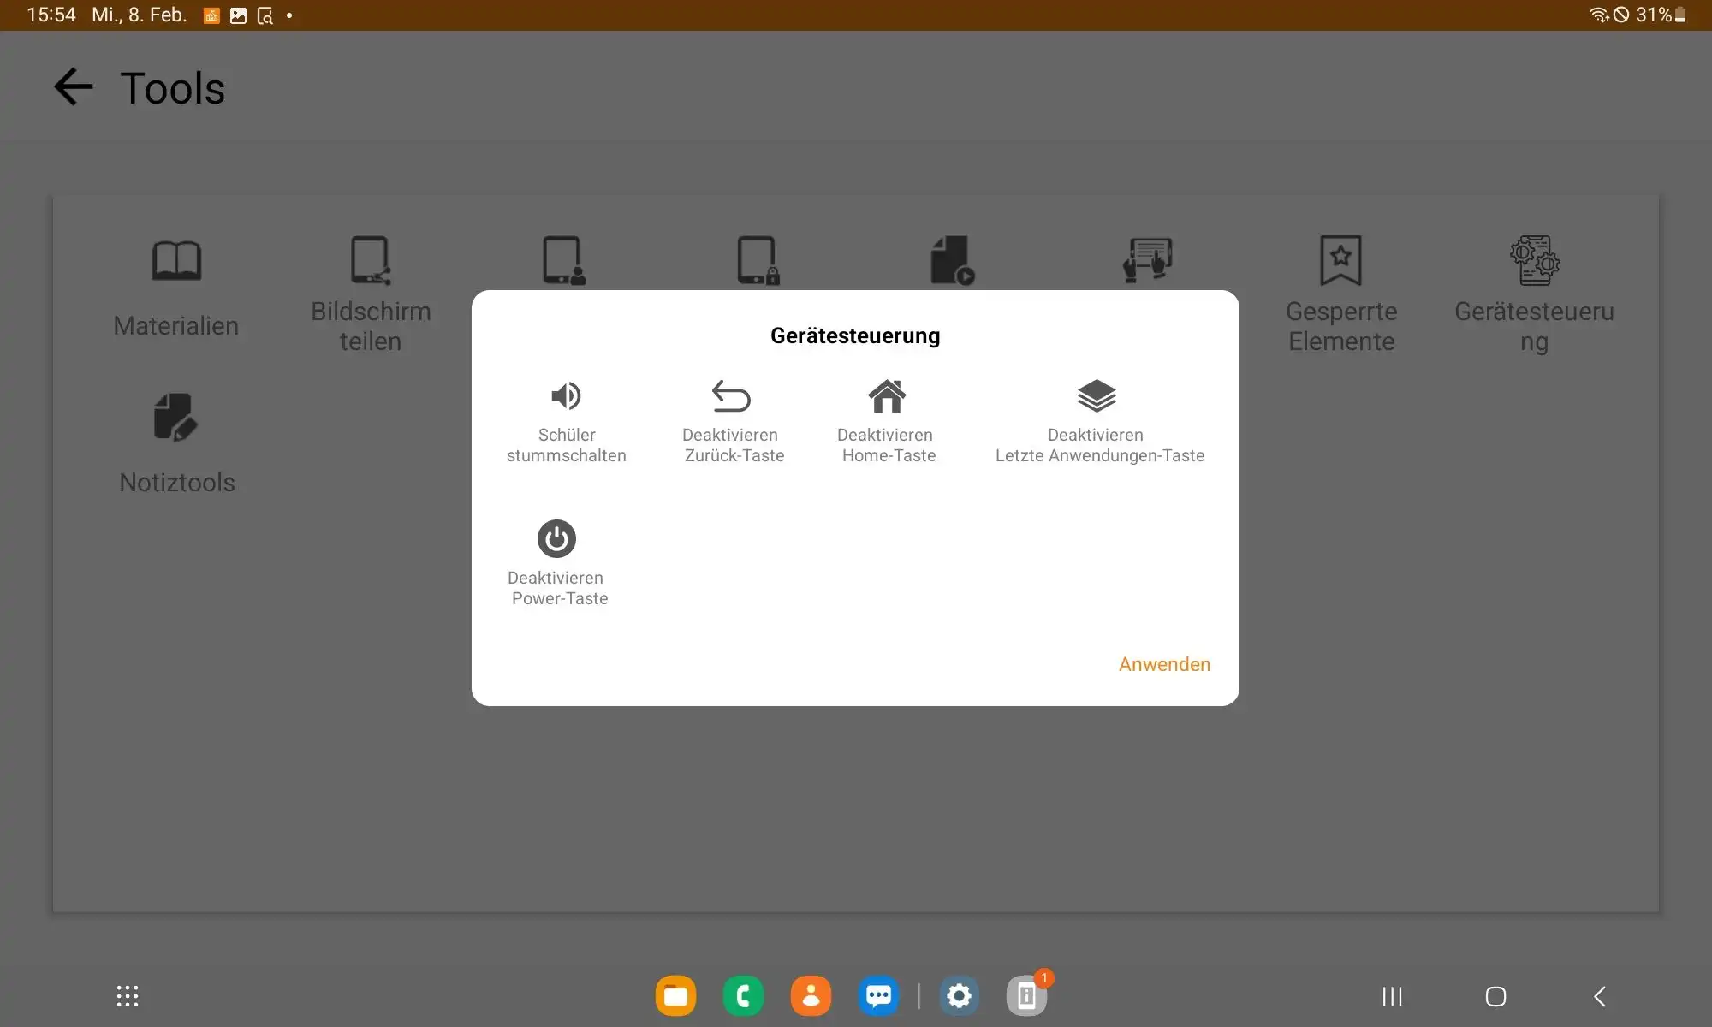Image resolution: width=1712 pixels, height=1027 pixels.
Task: Tap the do-not-disturb icon in the status bar
Action: click(1621, 15)
